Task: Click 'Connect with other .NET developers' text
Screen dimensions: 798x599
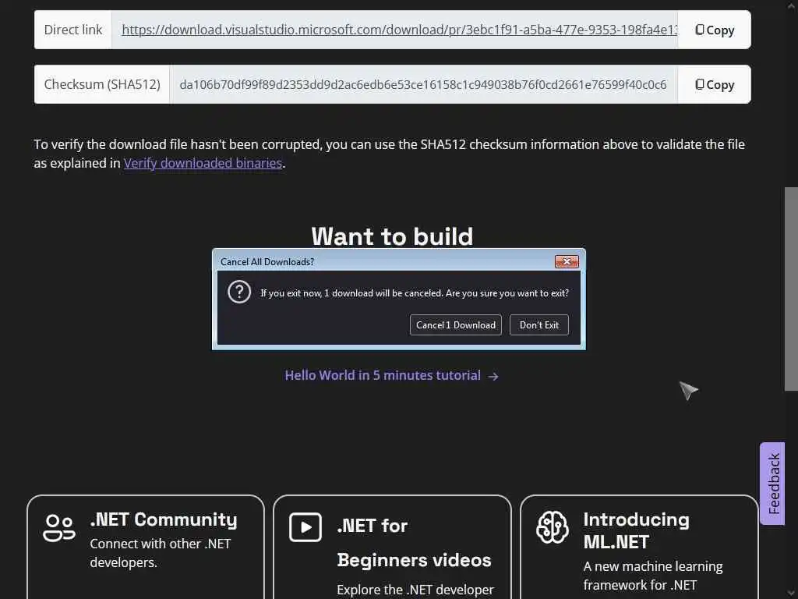Action: click(161, 553)
